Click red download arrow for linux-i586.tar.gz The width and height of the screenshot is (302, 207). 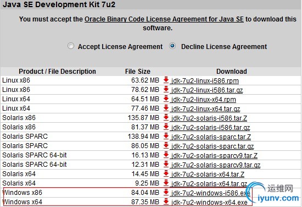tap(166, 89)
